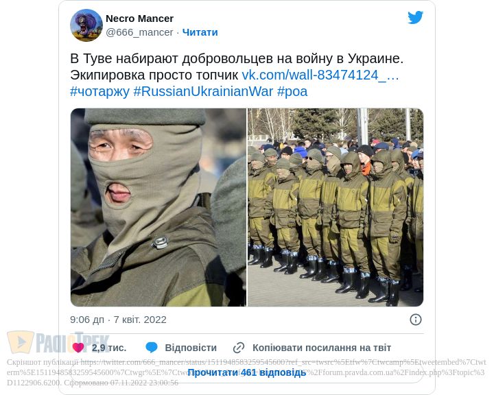Screen dimensions: 494x395
Task: Select the #чотаржу hashtag
Action: (99, 91)
